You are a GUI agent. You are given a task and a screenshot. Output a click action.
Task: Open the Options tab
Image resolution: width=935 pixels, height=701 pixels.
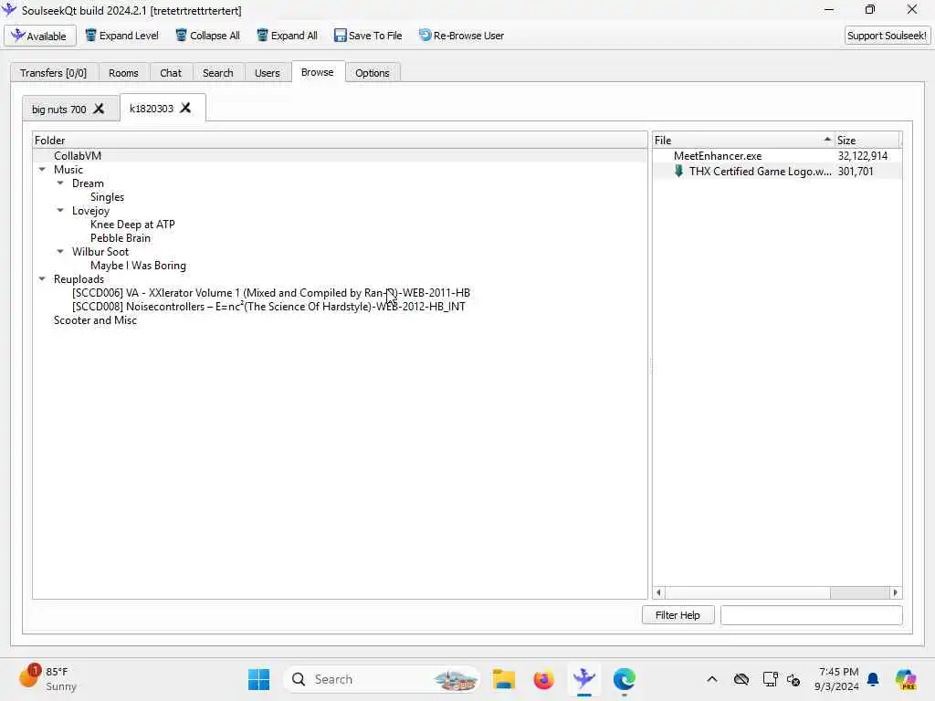coord(373,73)
